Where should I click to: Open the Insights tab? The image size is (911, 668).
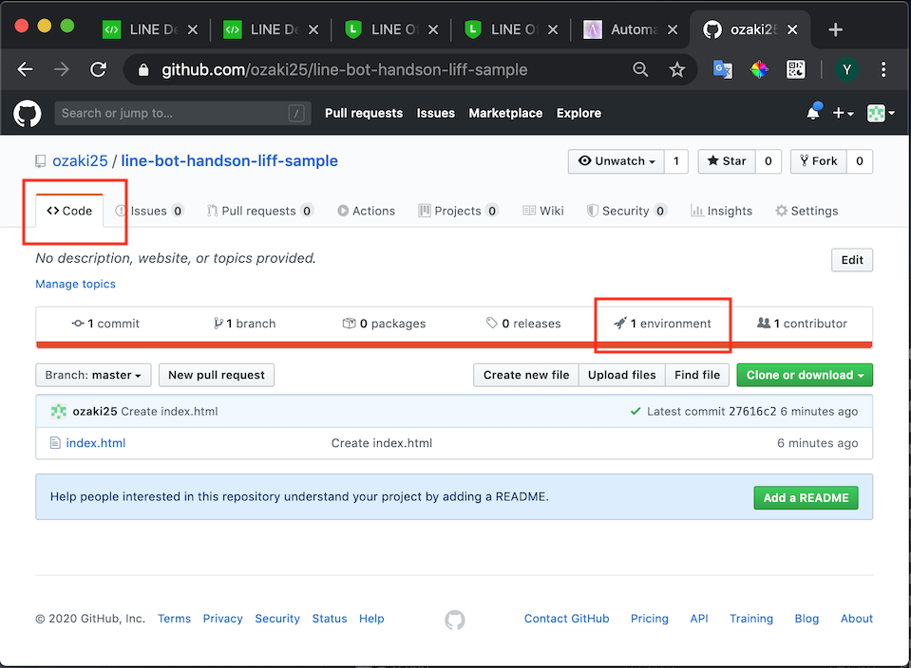[721, 212]
